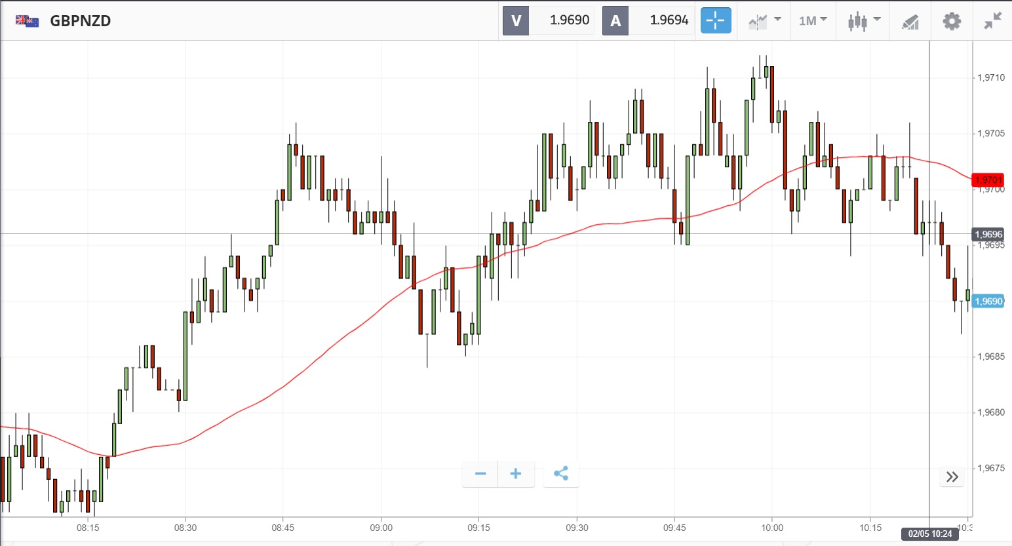
Task: Click the share chart icon
Action: point(561,474)
